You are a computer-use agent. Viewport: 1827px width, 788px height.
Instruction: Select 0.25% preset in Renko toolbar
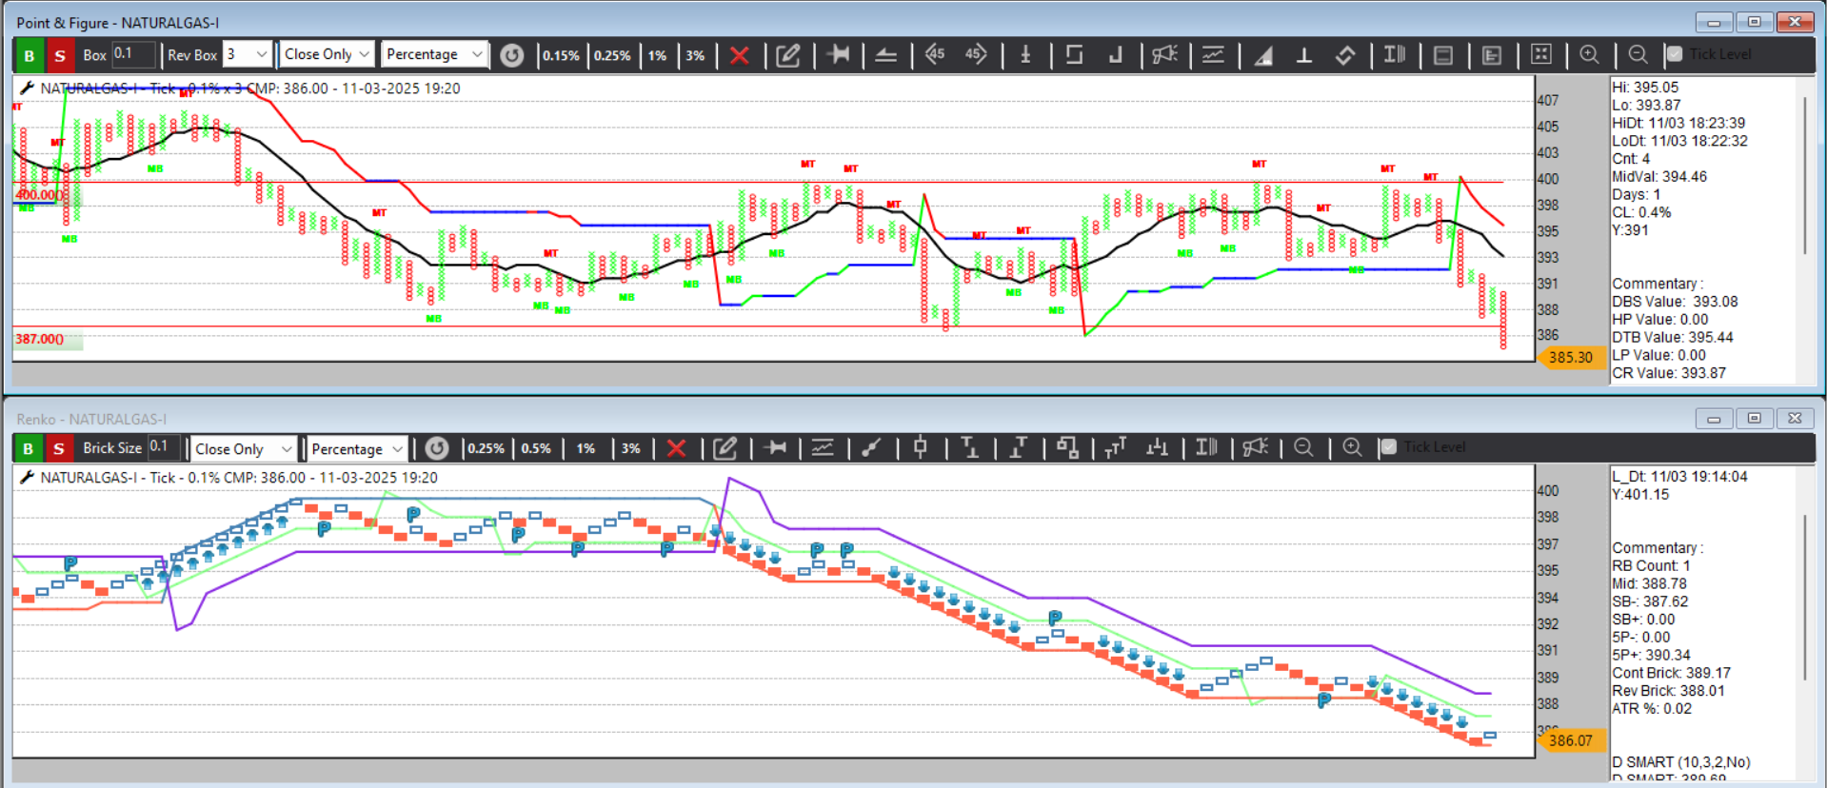click(486, 448)
